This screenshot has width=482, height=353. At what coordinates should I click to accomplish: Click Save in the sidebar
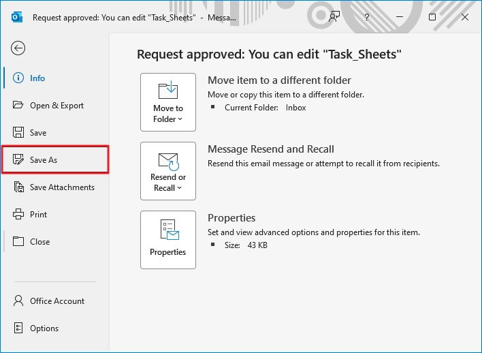(x=55, y=133)
